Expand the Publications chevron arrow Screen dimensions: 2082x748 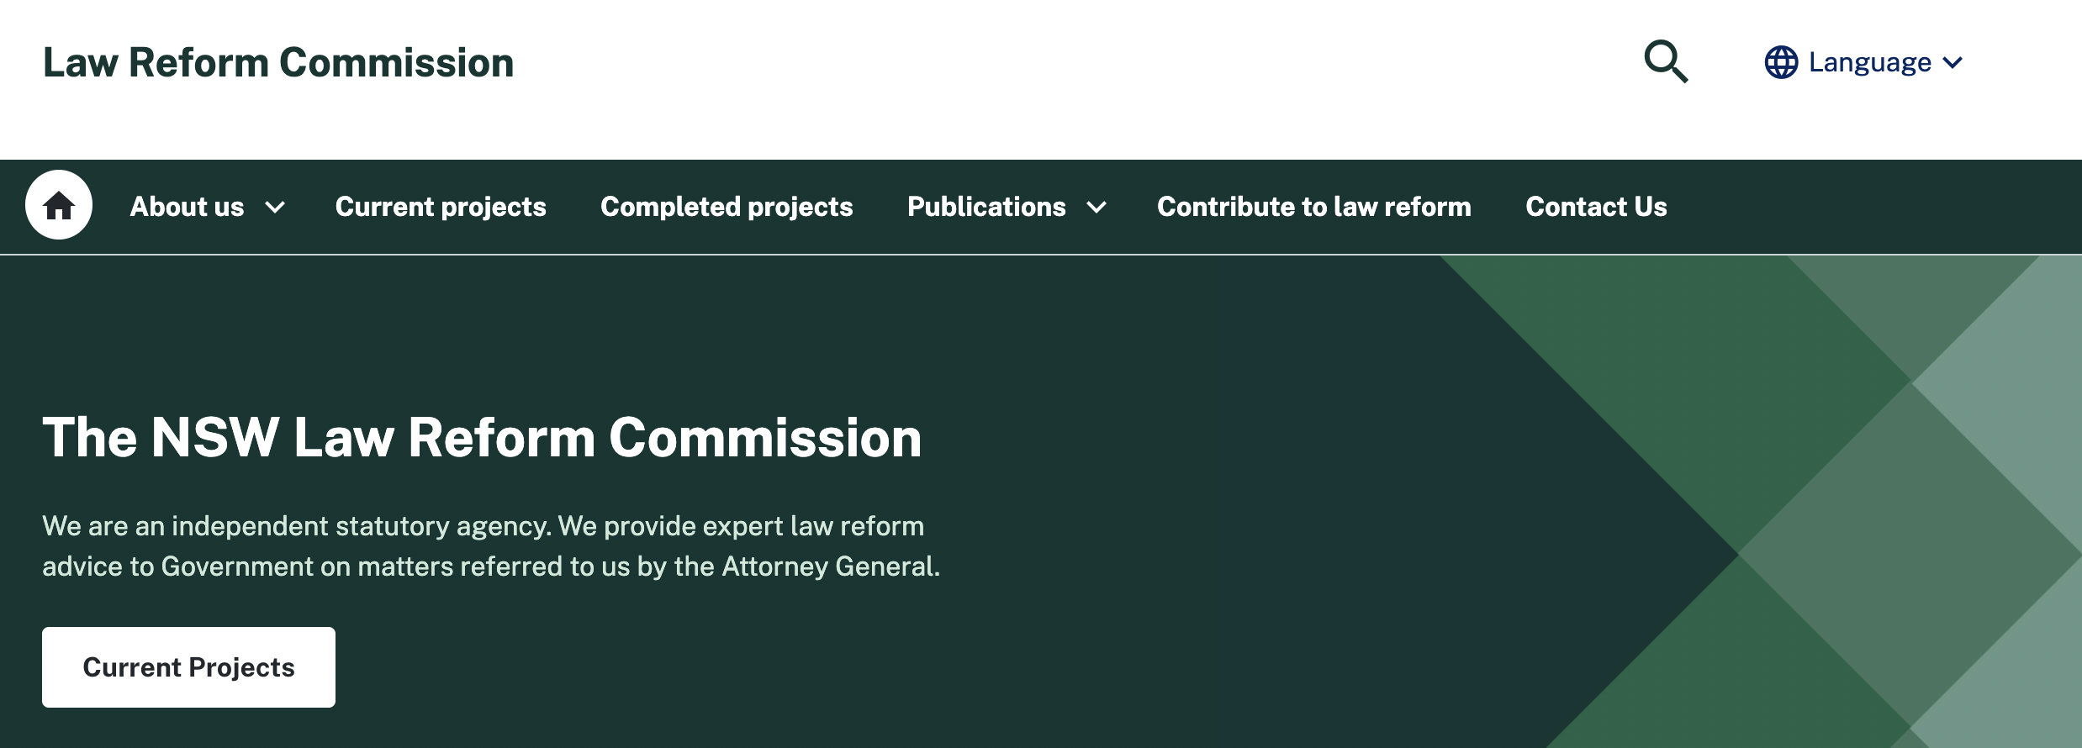[1096, 207]
